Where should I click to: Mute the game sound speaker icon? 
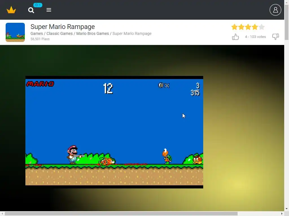click(x=161, y=85)
